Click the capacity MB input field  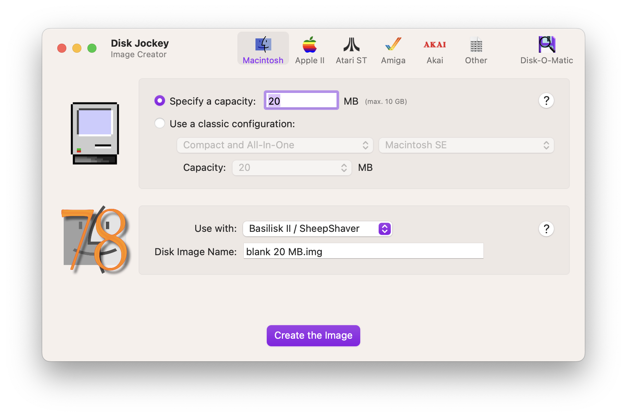(x=301, y=100)
